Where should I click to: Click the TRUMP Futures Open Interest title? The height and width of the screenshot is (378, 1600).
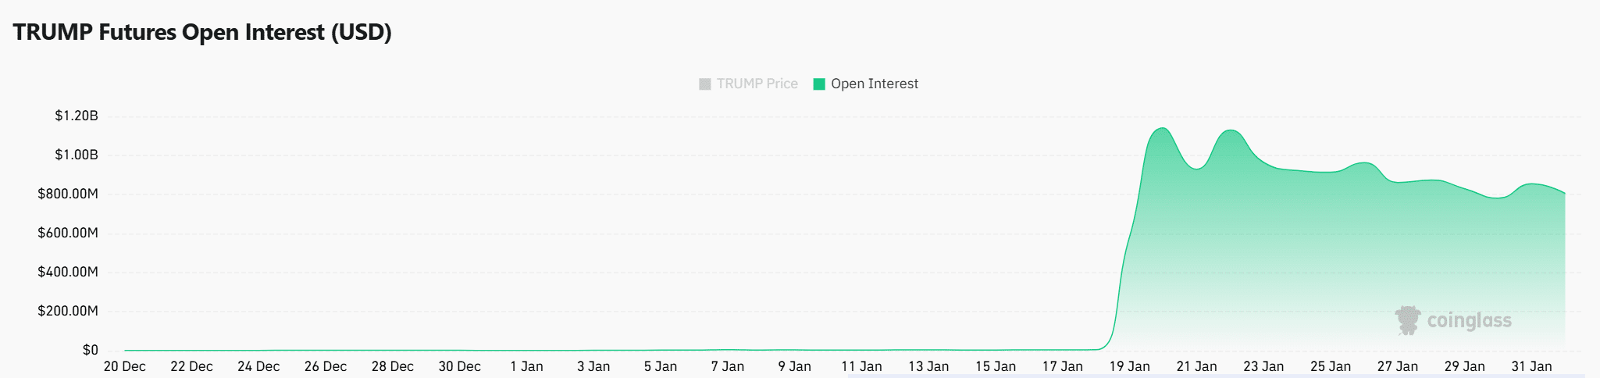tap(202, 33)
